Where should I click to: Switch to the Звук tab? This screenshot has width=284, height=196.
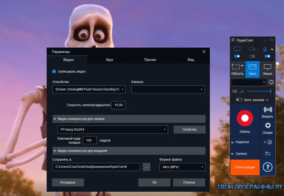(x=109, y=60)
